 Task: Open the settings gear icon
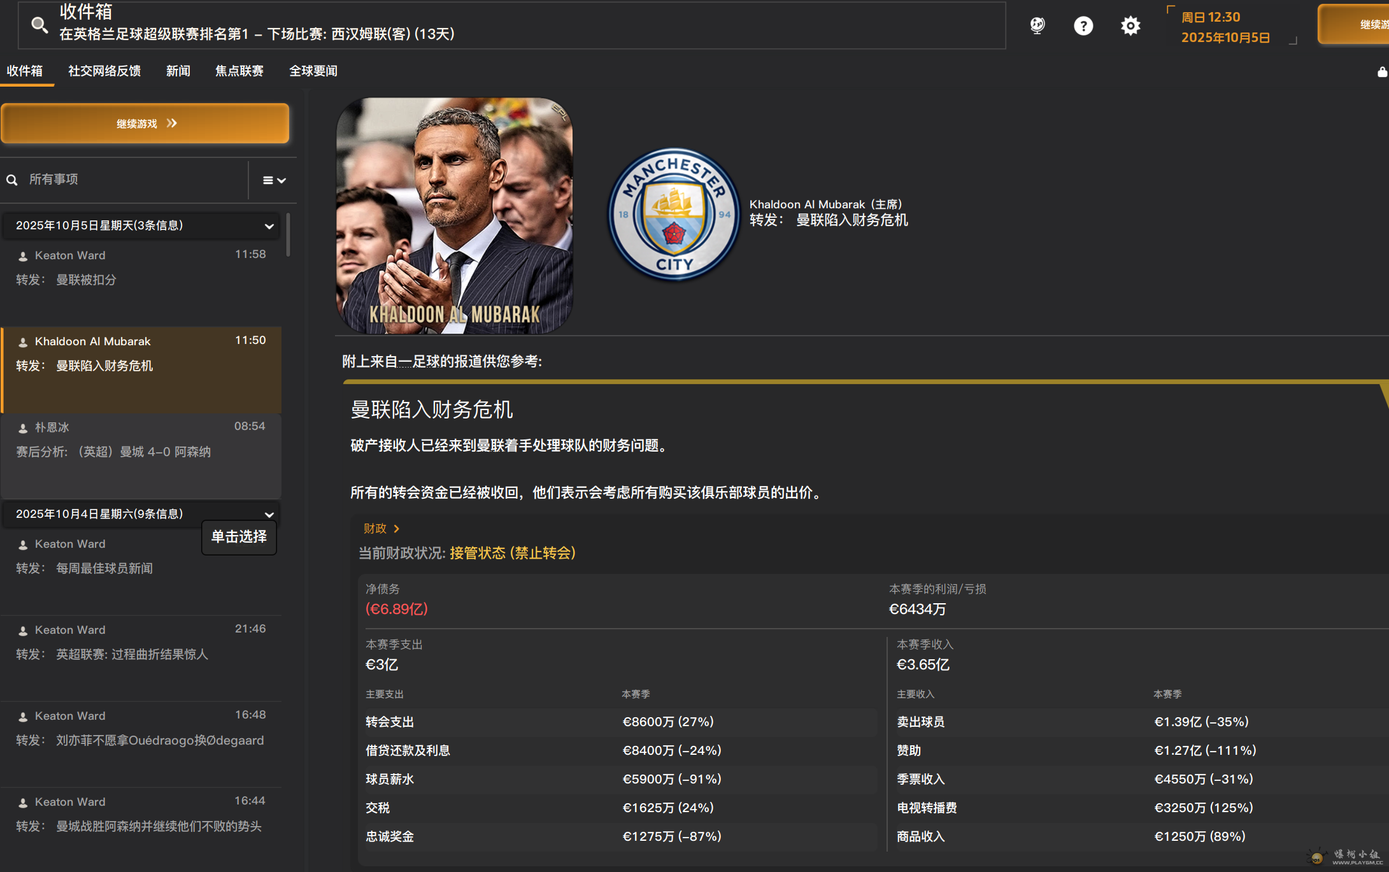tap(1130, 25)
